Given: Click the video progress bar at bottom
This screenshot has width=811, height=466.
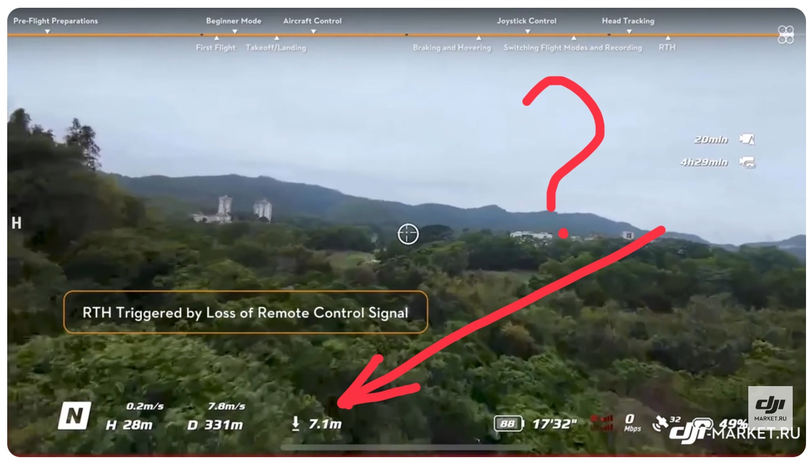Looking at the screenshot, I should [x=405, y=447].
